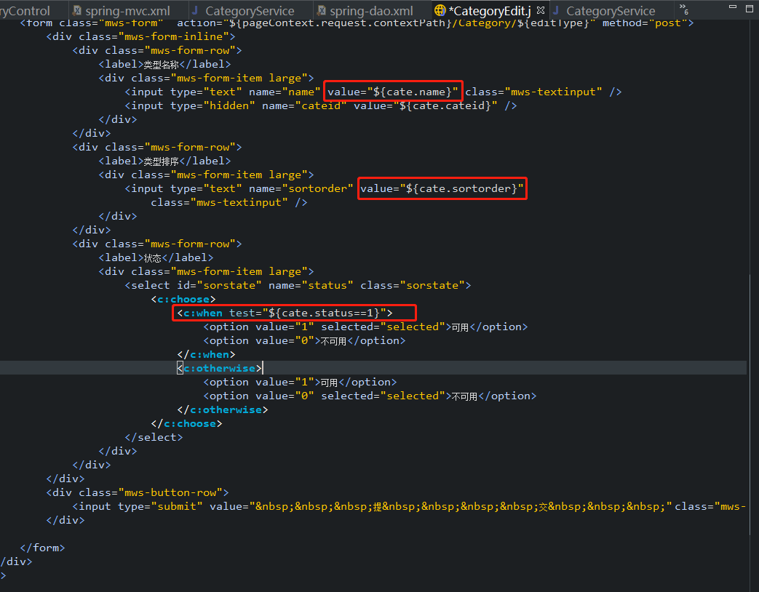Click the closing /select tag
Screen dimensions: 759x592
click(x=154, y=437)
